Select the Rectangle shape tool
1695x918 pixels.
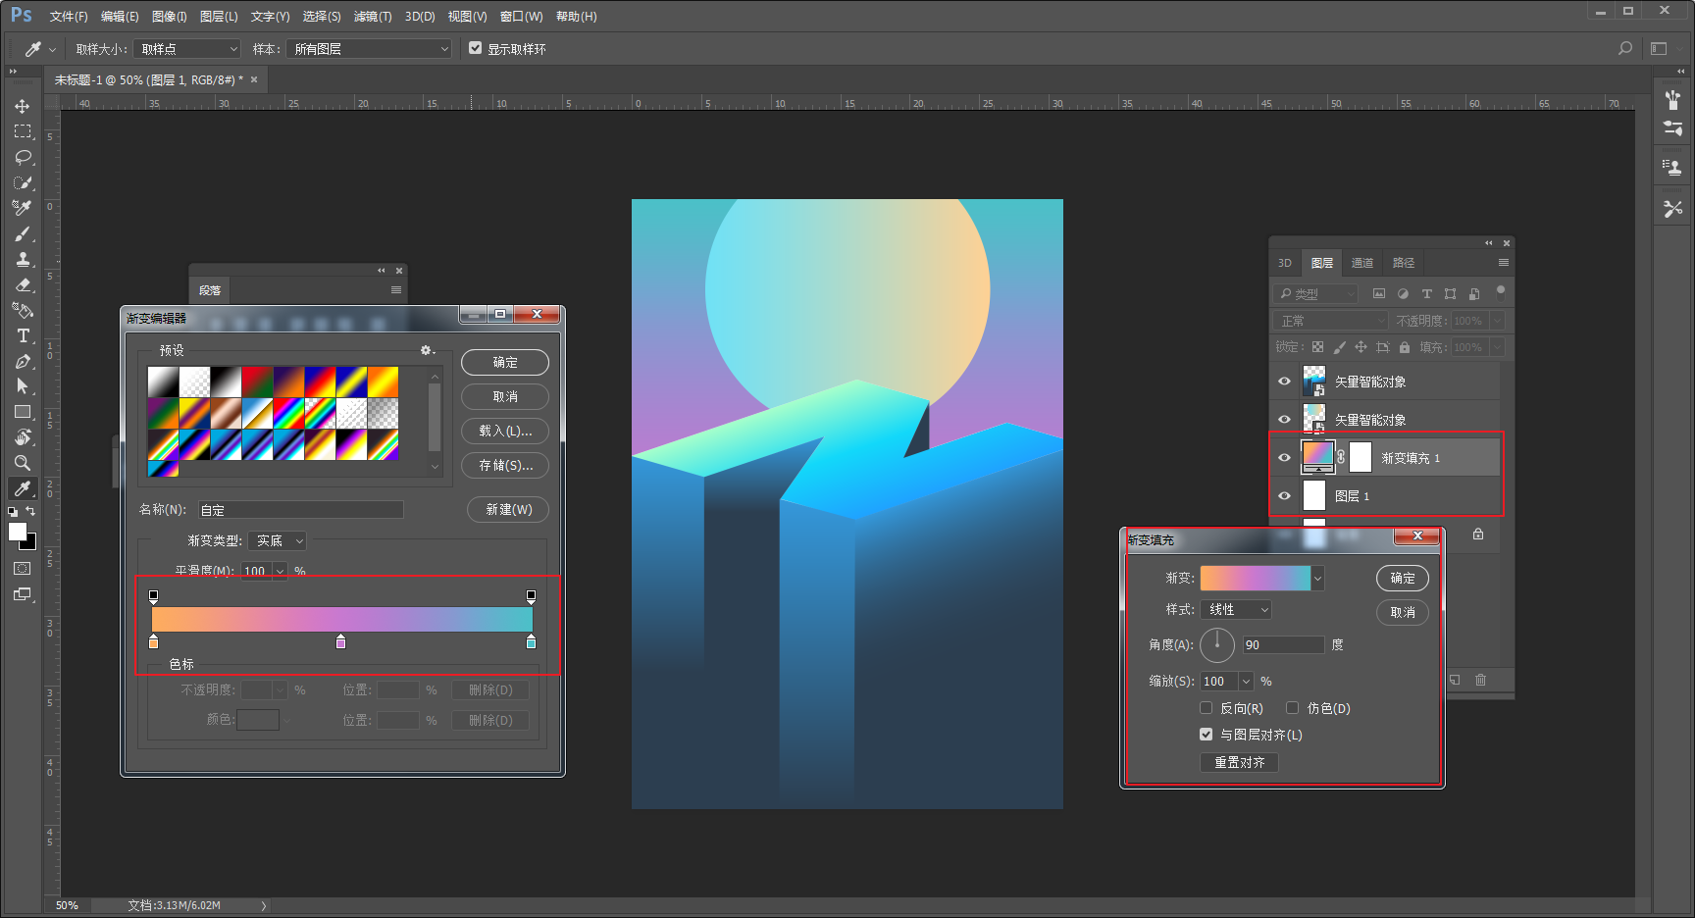point(23,412)
